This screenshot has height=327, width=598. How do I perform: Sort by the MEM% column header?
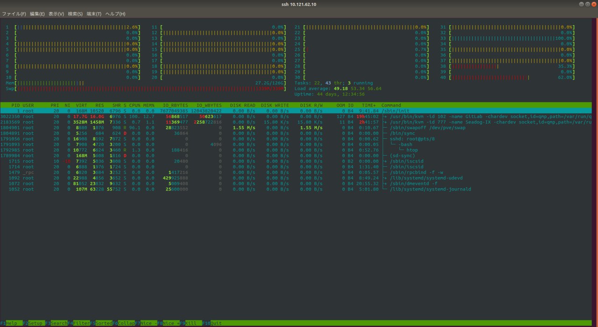tap(149, 105)
